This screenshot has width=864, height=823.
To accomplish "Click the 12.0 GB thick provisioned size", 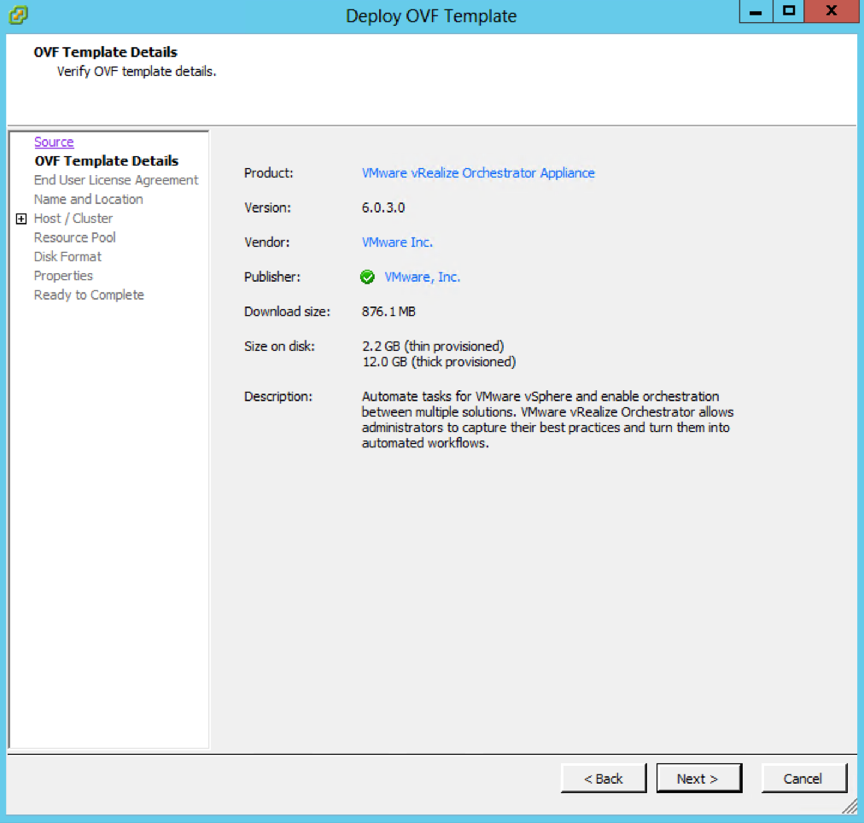I will [x=439, y=362].
